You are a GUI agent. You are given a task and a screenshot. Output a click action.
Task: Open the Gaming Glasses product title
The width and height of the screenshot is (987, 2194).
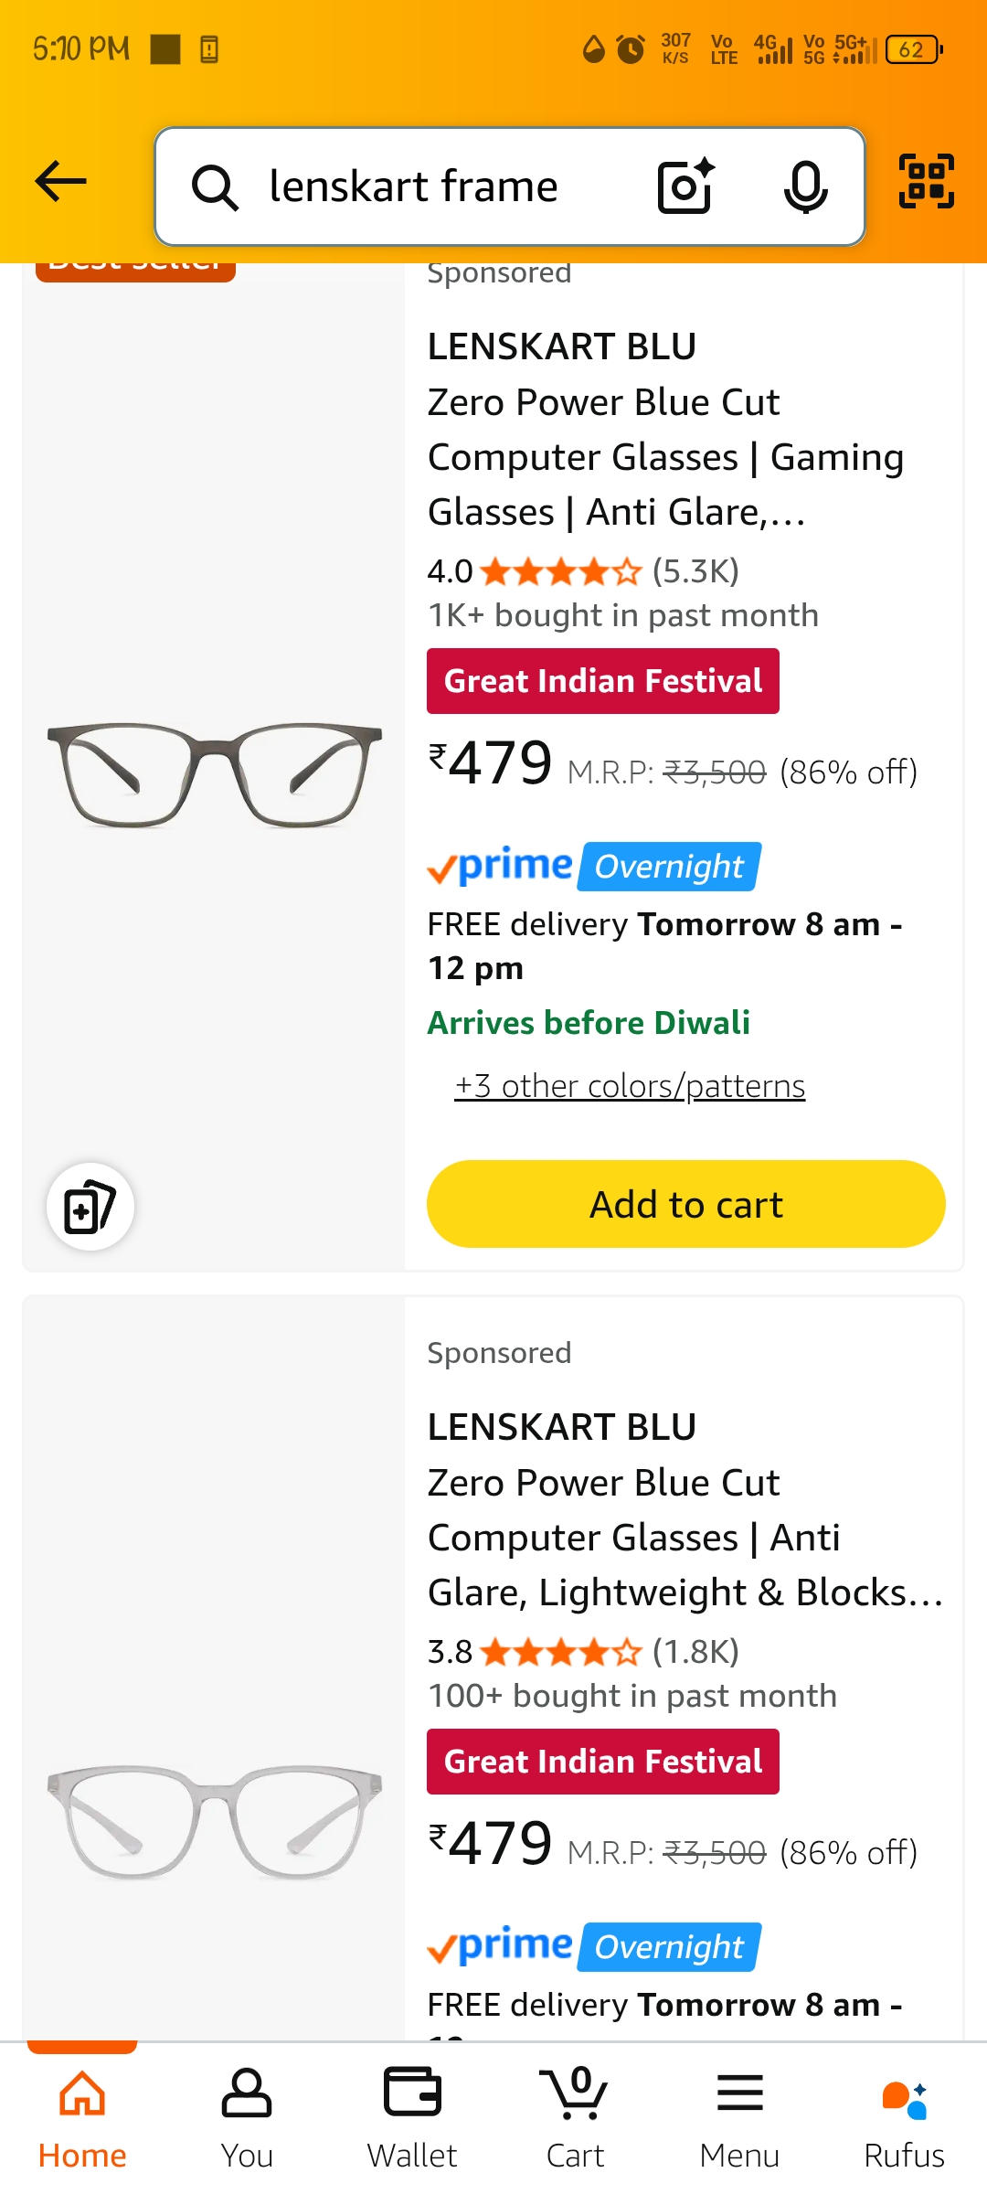tap(665, 430)
